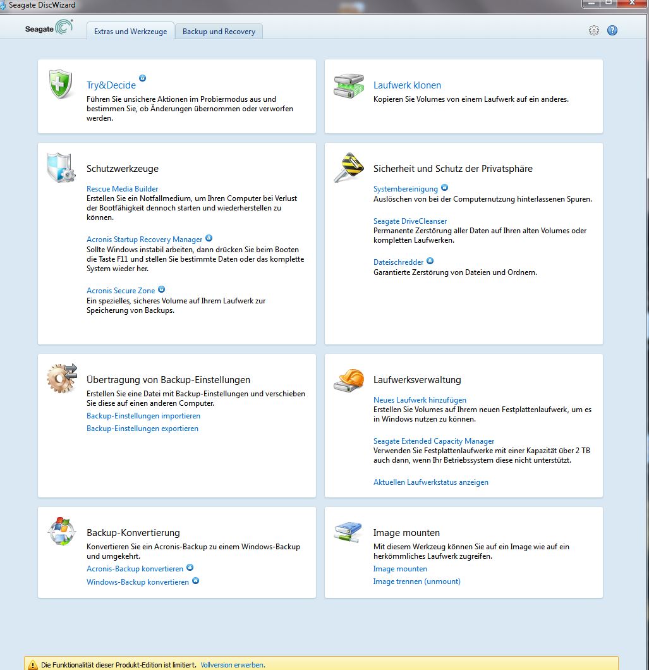Viewport: 649px width, 670px height.
Task: Click Acronis-Backup konvertieren
Action: click(135, 569)
